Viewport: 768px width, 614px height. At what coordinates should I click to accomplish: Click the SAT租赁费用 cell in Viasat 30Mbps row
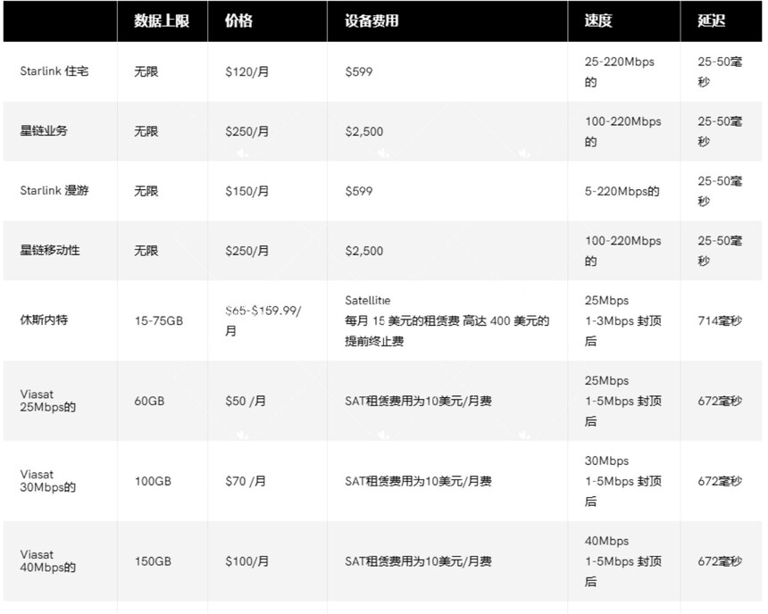coord(418,482)
